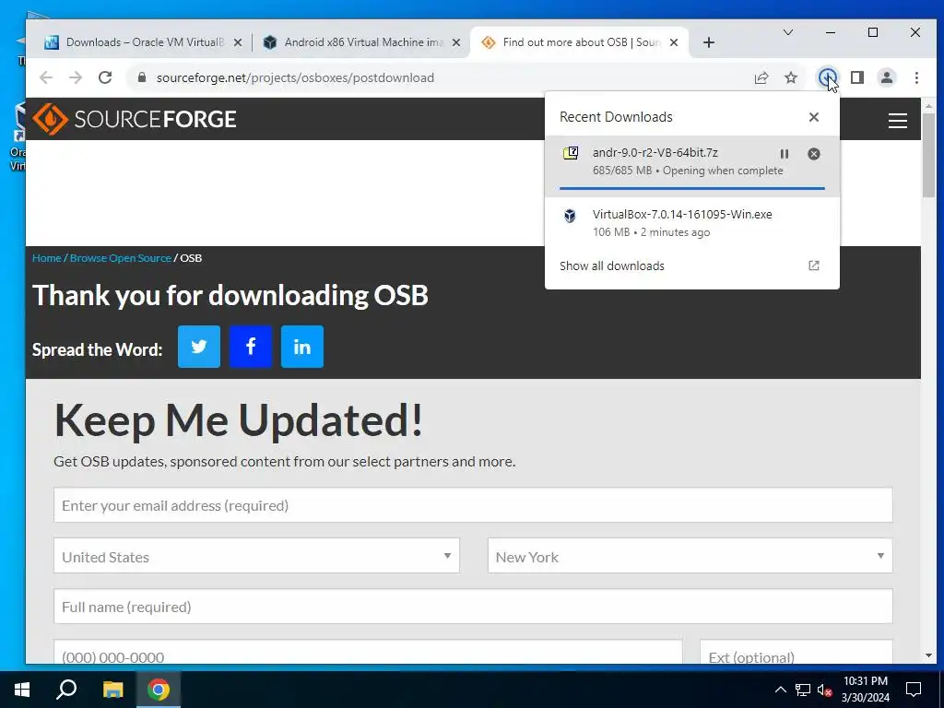Open the VirtualBox-7.0.14-161095-Win.exe download entry
The height and width of the screenshot is (708, 944).
691,223
